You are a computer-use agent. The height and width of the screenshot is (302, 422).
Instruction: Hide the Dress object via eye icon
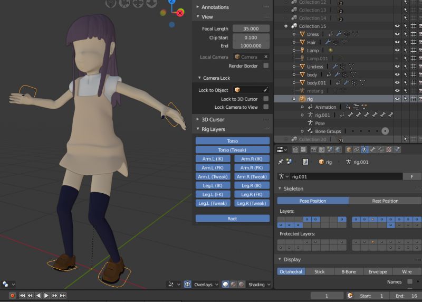pyautogui.click(x=397, y=34)
